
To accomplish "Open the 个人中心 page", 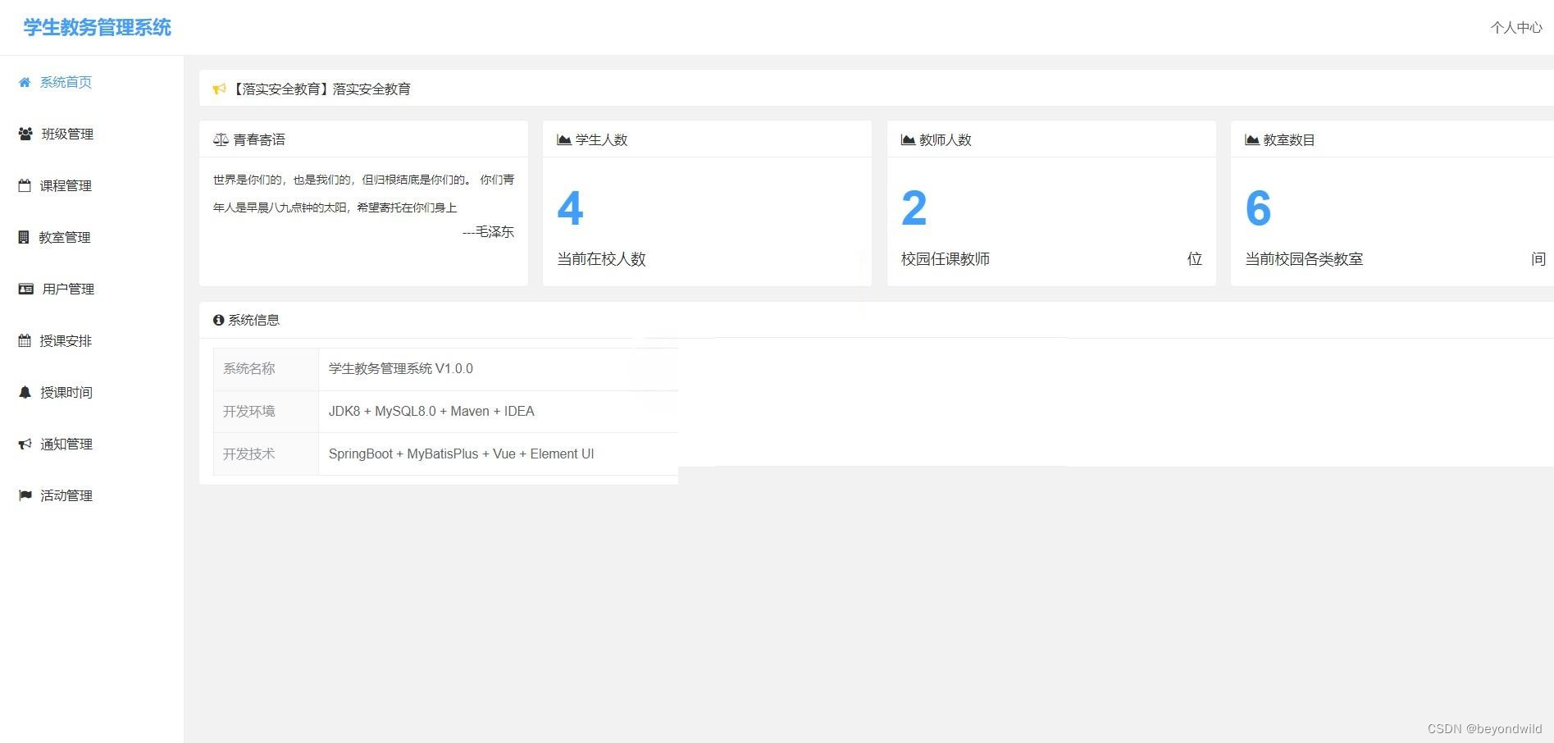I will tap(1516, 27).
